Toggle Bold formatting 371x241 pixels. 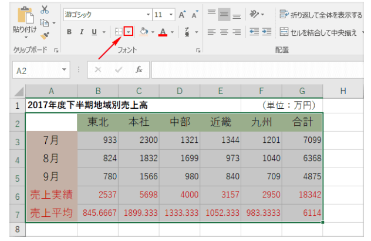tap(69, 32)
